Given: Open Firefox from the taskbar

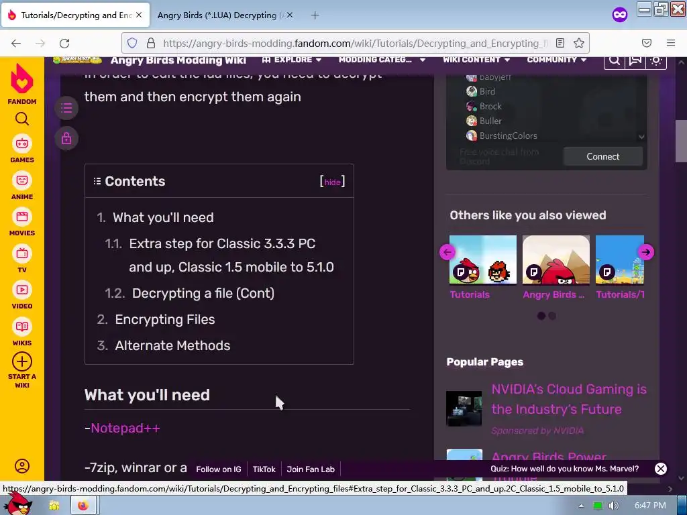Looking at the screenshot, I should tap(83, 506).
